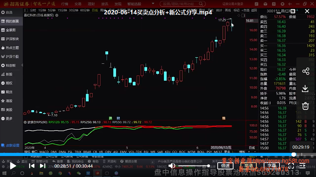Image resolution: width=316 pixels, height=177 pixels.
Task: Mute the video volume speaker icon
Action: tap(172, 166)
